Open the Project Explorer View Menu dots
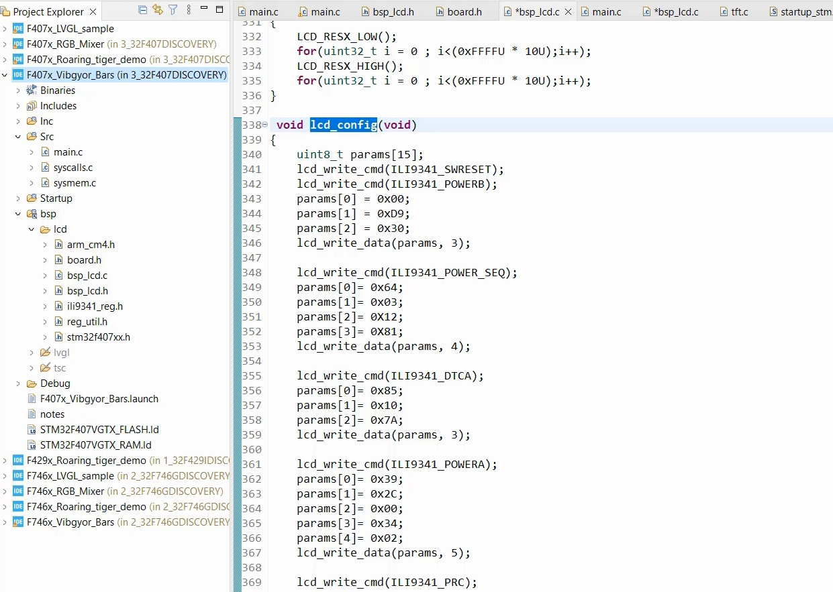Image resolution: width=833 pixels, height=592 pixels. tap(188, 10)
